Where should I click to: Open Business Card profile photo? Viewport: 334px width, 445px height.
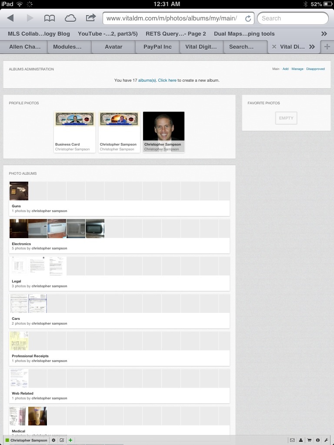(75, 132)
